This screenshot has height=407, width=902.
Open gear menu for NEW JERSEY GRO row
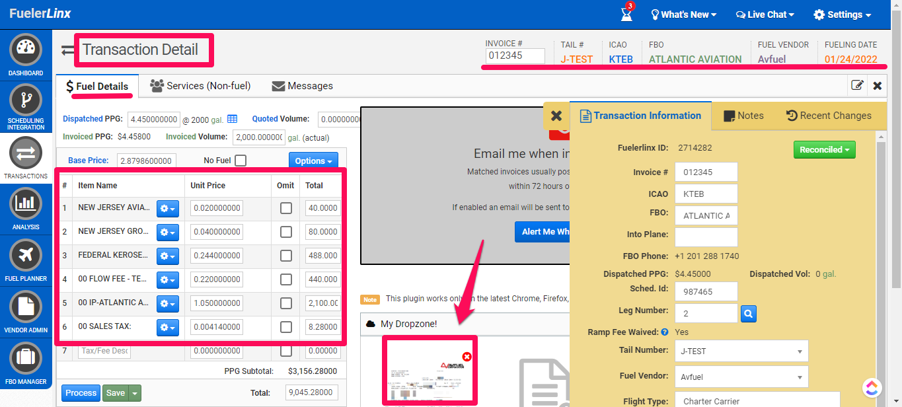pyautogui.click(x=167, y=233)
